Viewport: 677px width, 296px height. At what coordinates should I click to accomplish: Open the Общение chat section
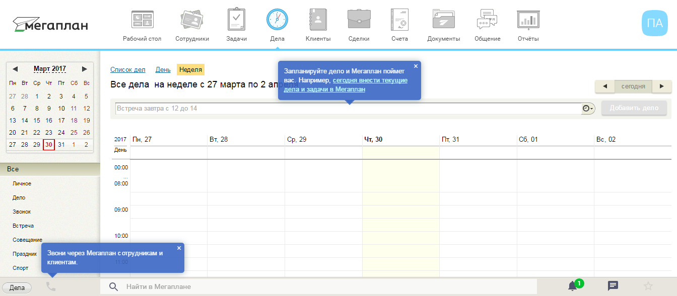(x=487, y=26)
